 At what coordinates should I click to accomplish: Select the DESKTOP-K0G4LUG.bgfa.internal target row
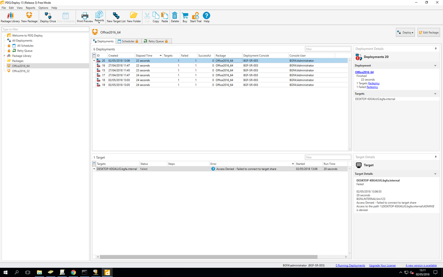pos(220,169)
